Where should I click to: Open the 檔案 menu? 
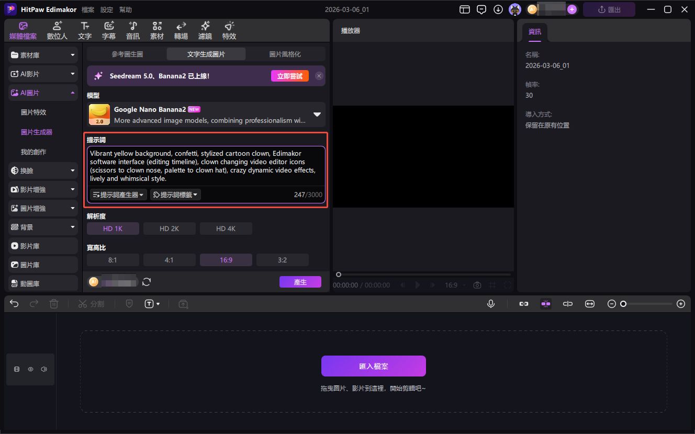88,9
